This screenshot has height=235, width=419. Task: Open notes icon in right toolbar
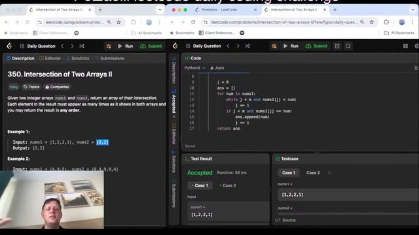348,46
